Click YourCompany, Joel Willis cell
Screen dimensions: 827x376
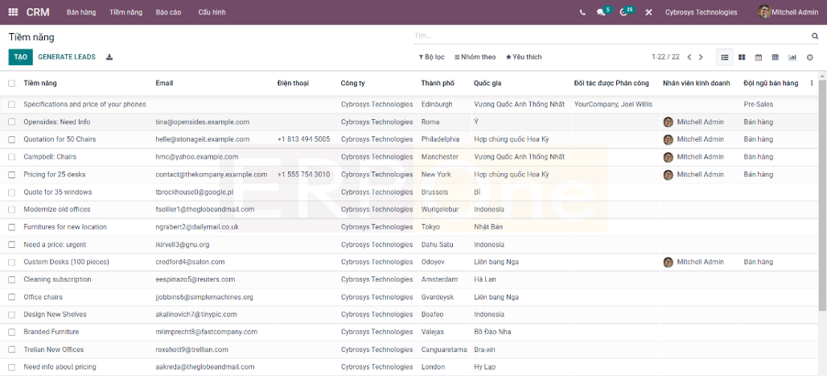coord(613,105)
